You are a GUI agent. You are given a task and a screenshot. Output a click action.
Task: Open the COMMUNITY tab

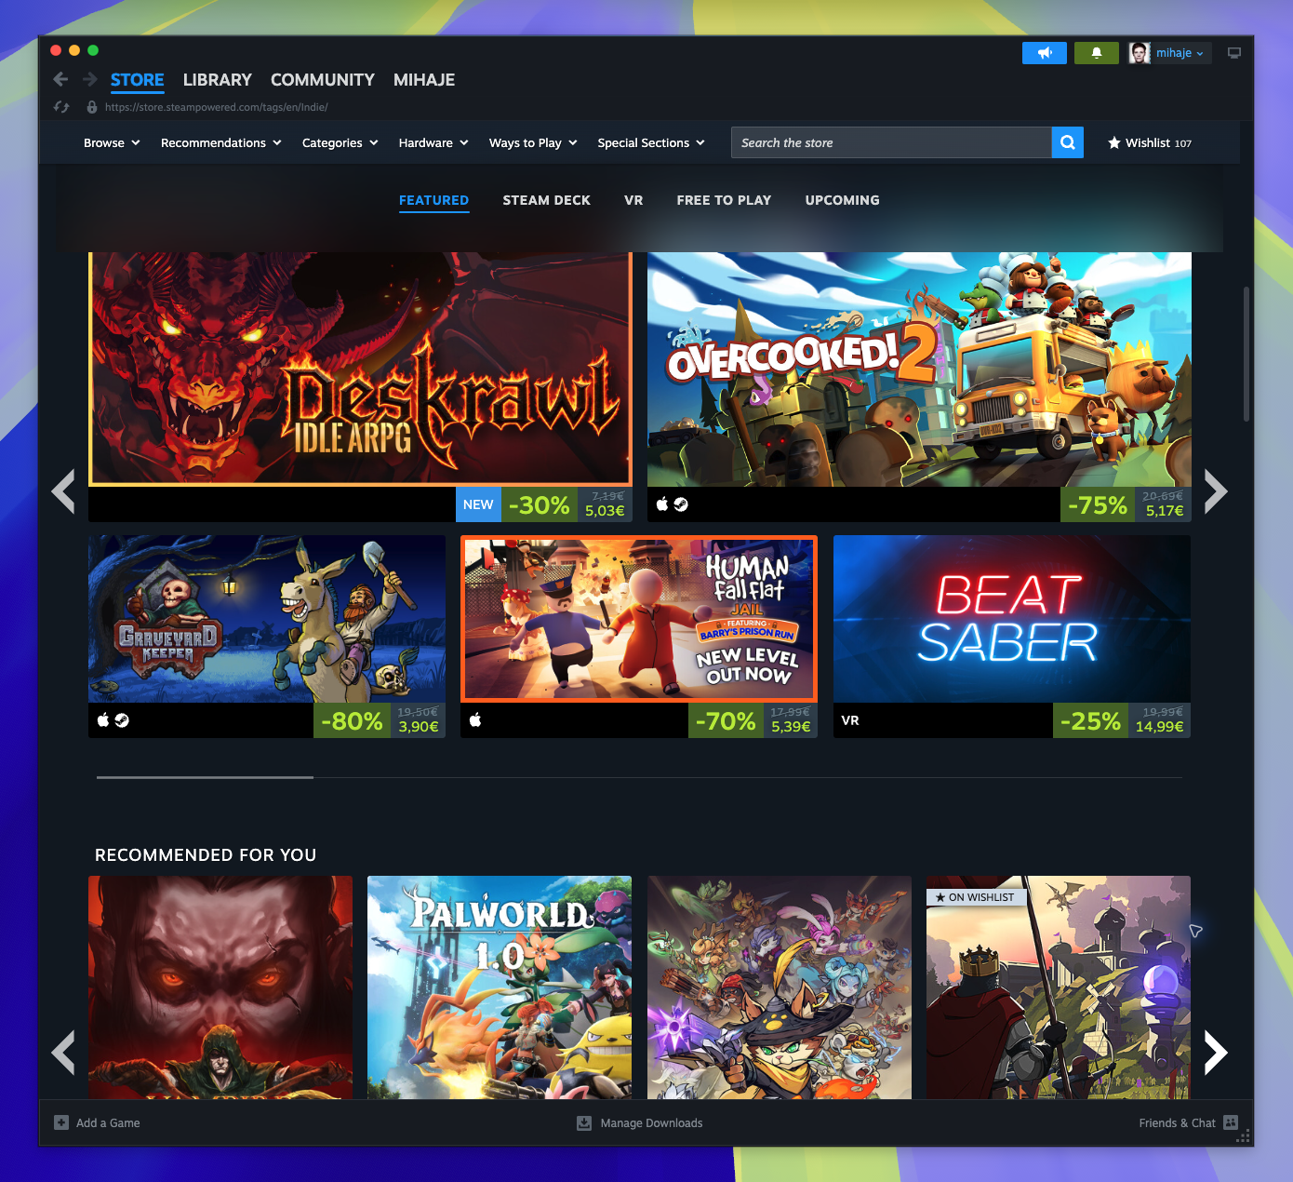323,80
